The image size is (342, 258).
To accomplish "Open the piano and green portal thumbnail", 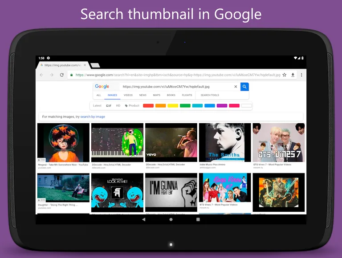I will [x=118, y=142].
